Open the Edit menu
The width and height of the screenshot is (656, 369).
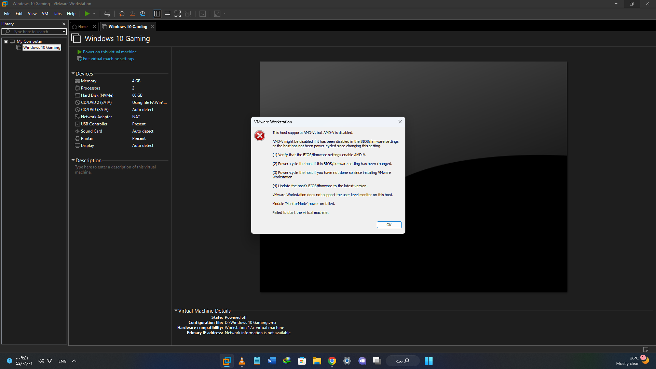[x=19, y=14]
